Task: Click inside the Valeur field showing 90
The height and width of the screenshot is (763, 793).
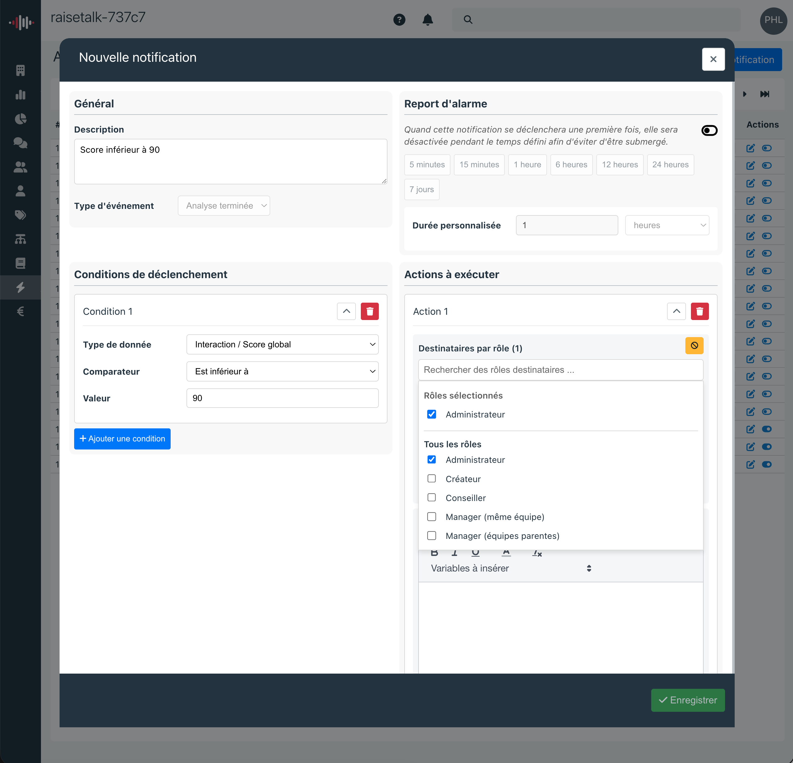Action: [x=282, y=398]
